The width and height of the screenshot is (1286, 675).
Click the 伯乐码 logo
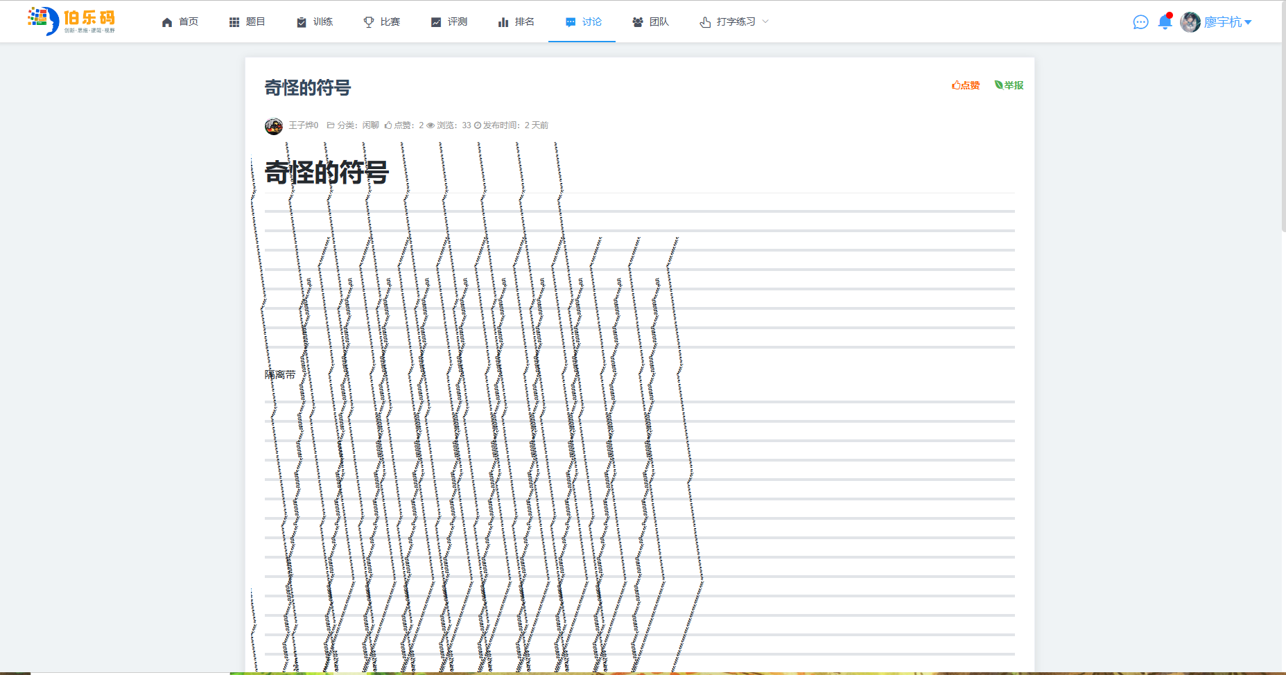click(x=71, y=21)
